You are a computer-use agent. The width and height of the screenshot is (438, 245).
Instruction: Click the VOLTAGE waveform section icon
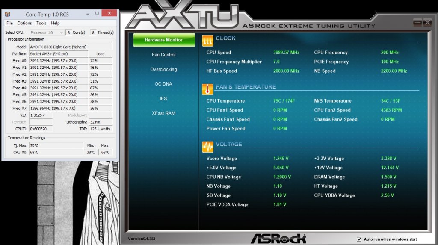(207, 147)
